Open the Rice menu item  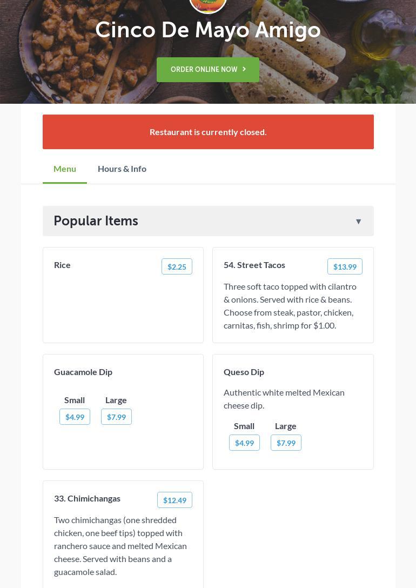[x=62, y=265]
